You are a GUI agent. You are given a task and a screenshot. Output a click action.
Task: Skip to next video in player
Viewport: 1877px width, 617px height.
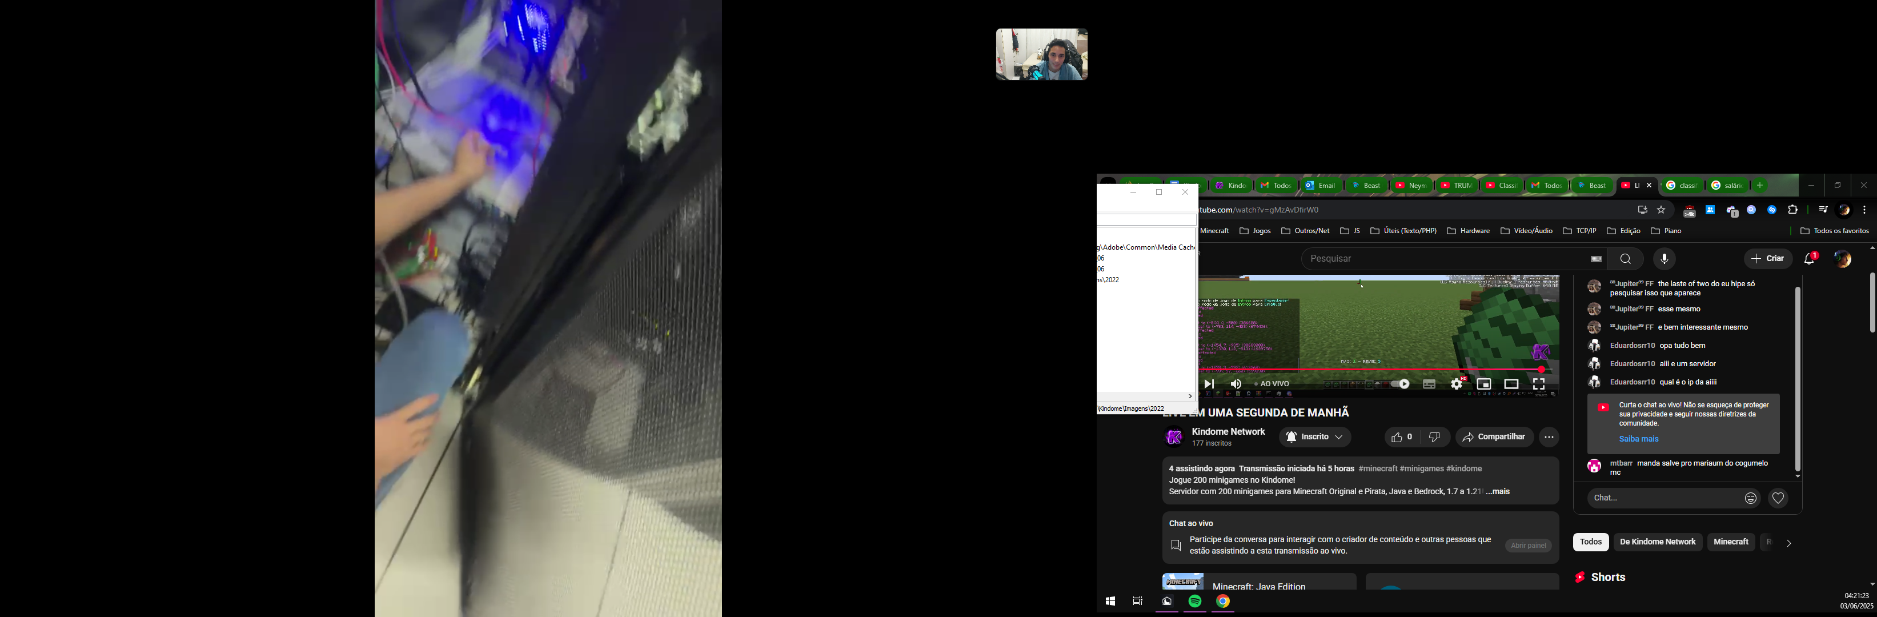[x=1210, y=384]
